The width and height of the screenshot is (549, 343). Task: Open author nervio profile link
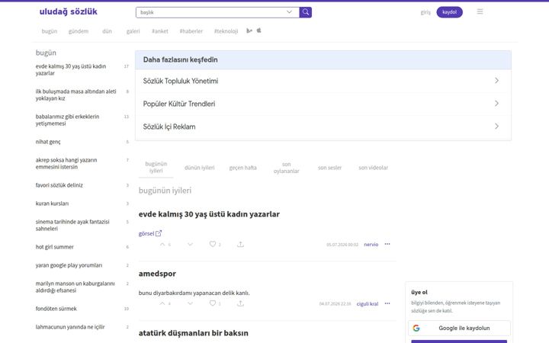tap(371, 245)
